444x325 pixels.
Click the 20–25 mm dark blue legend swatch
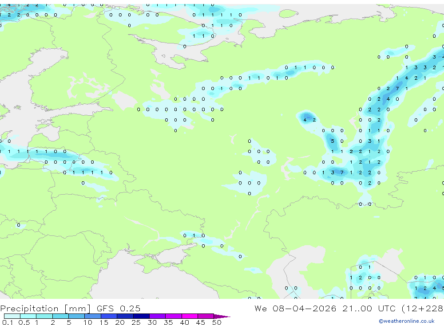point(125,316)
